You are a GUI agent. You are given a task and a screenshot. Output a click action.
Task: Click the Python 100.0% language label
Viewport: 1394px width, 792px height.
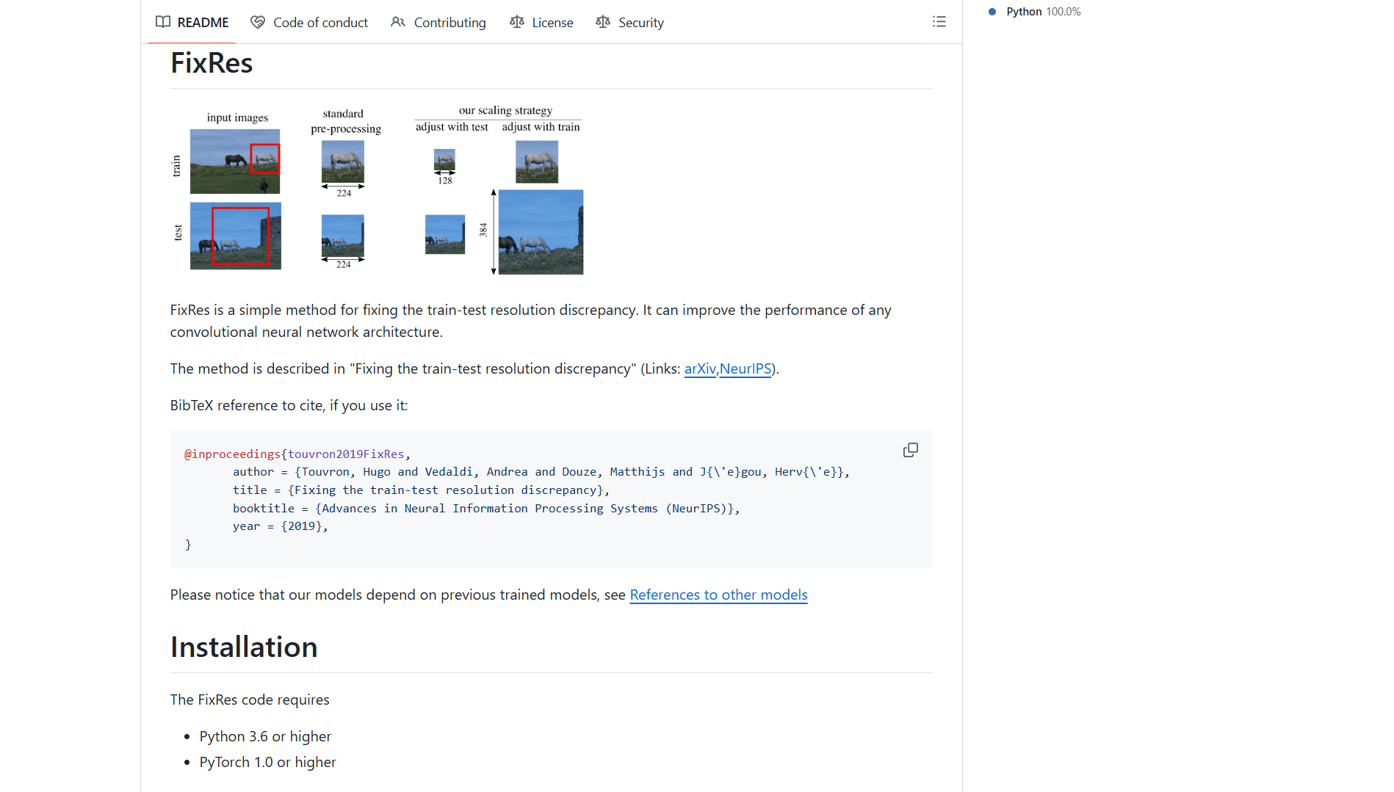point(1043,12)
